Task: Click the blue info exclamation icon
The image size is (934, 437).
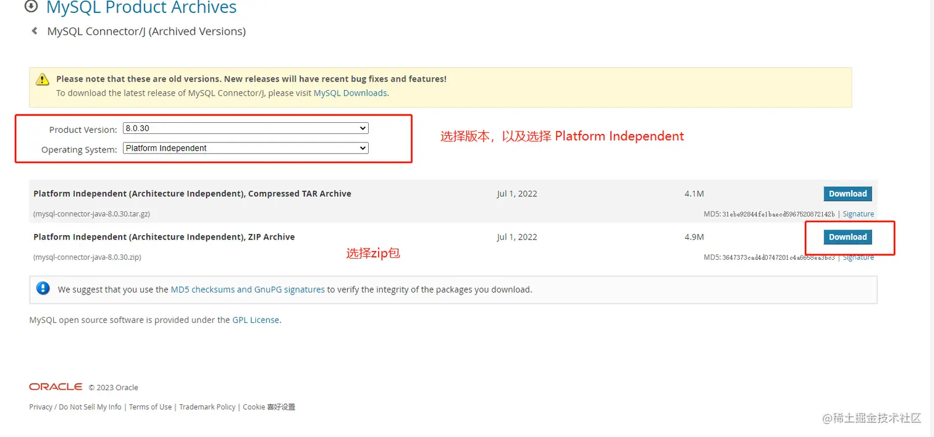Action: tap(43, 288)
